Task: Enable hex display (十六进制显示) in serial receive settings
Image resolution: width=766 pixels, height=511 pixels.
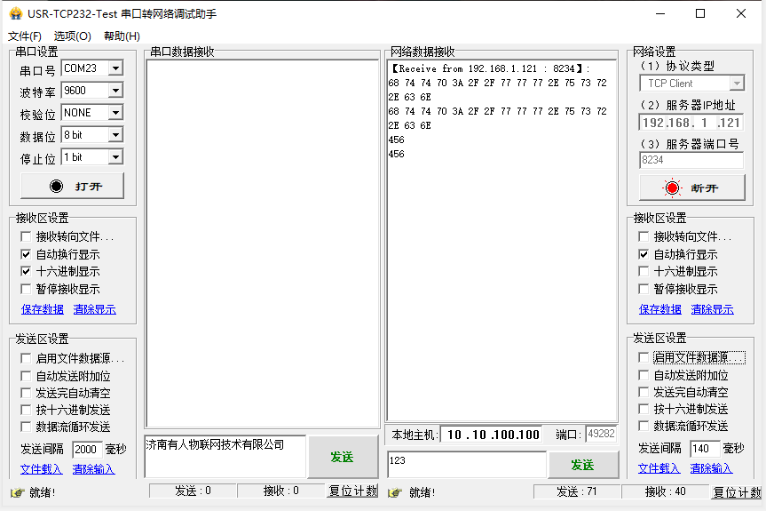Action: point(27,272)
